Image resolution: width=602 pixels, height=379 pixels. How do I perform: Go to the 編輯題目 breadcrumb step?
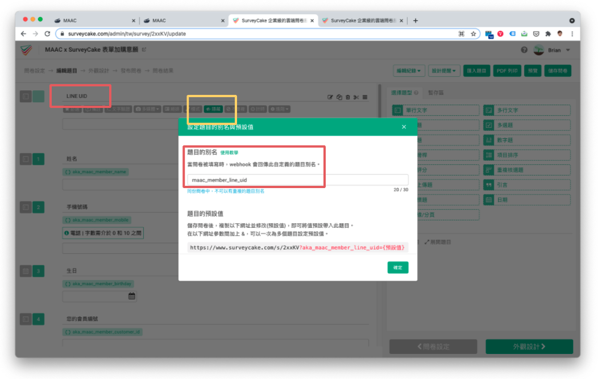coord(67,71)
